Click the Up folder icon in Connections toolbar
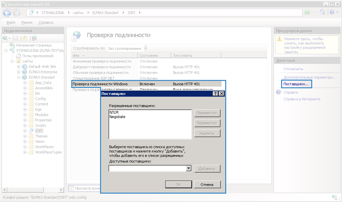The height and width of the screenshot is (202, 342). [25, 38]
